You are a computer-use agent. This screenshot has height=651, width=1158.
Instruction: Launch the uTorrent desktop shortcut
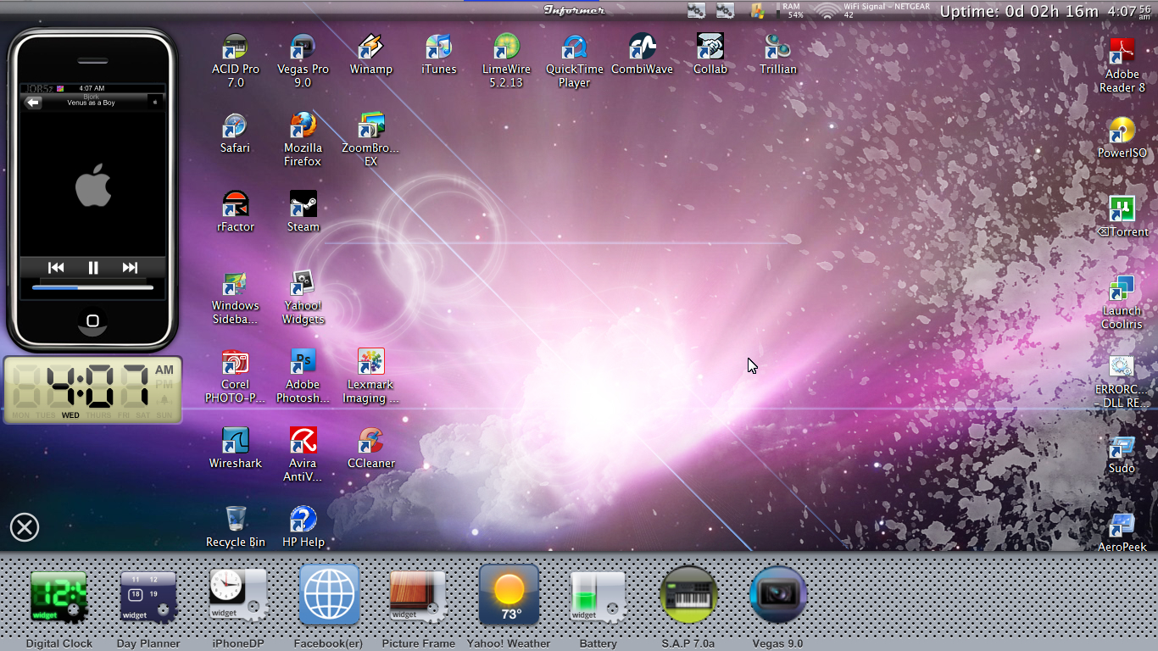tap(1122, 217)
